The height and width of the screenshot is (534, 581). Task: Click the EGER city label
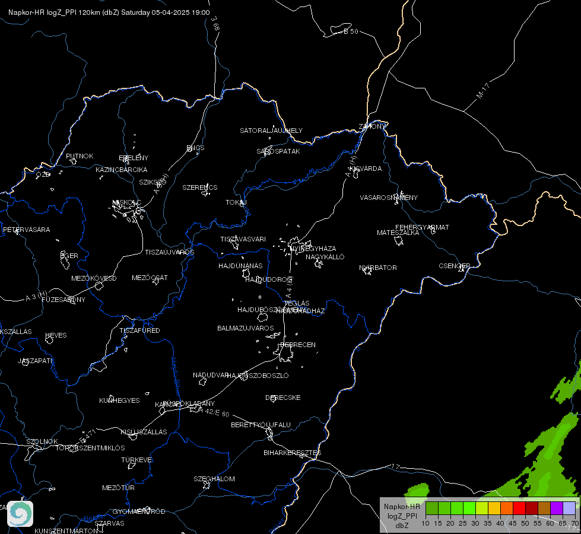click(x=69, y=256)
